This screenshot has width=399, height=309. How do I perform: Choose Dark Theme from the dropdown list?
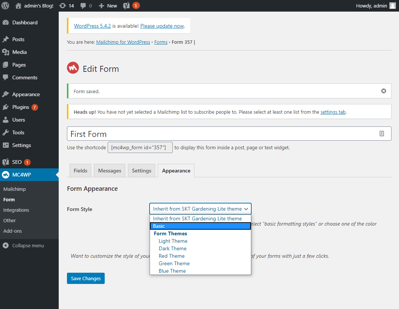coord(200,248)
